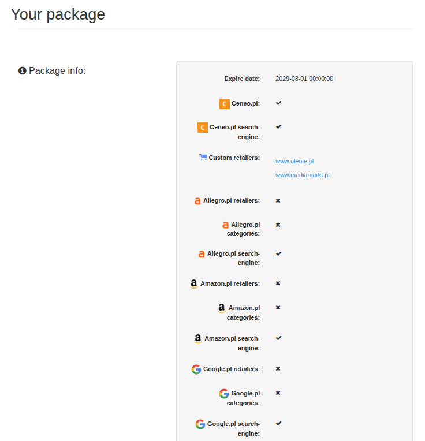Click the Allegro.pl categories logo icon
The image size is (425, 441).
click(225, 225)
